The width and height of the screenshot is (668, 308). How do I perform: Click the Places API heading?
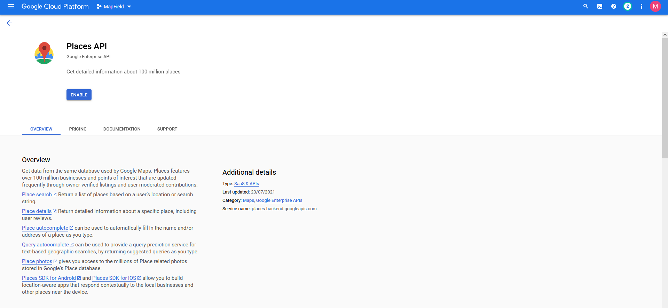pyautogui.click(x=87, y=46)
